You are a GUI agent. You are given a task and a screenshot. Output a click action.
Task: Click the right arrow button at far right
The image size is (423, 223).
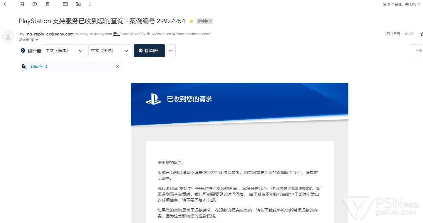tap(418, 51)
